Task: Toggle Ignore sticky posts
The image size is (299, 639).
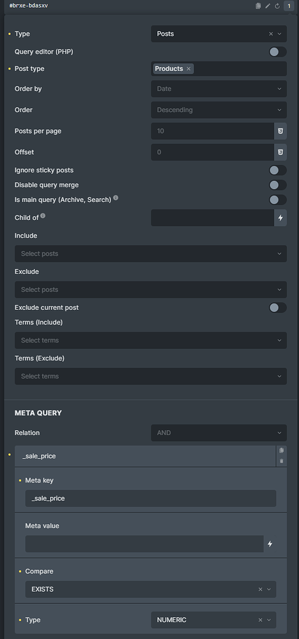Action: pyautogui.click(x=277, y=171)
